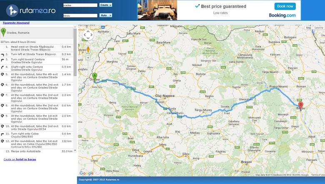Switch to the Map view tab
325x184 pixels.
[x=309, y=28]
